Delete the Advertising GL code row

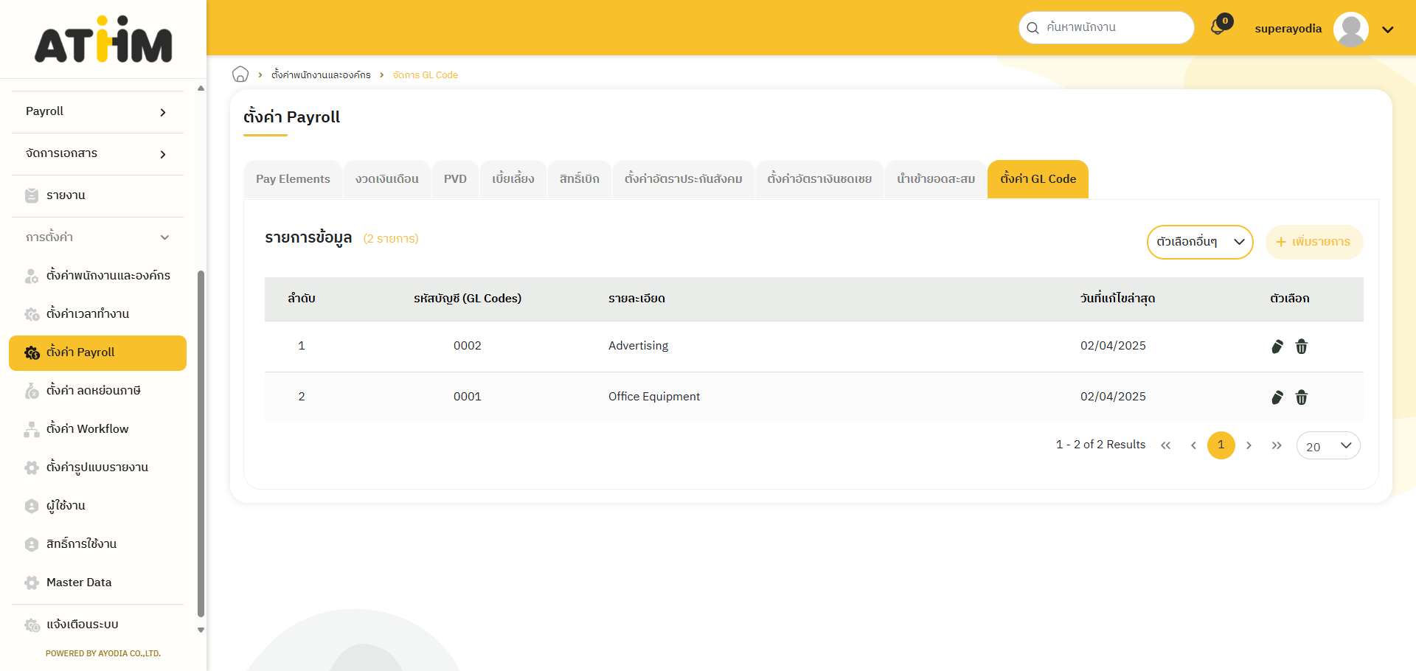1302,347
